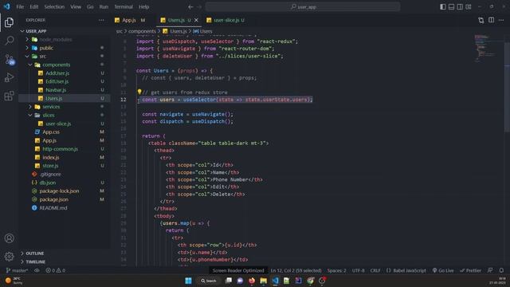Click the VS Code taskbar icon

pos(275,281)
